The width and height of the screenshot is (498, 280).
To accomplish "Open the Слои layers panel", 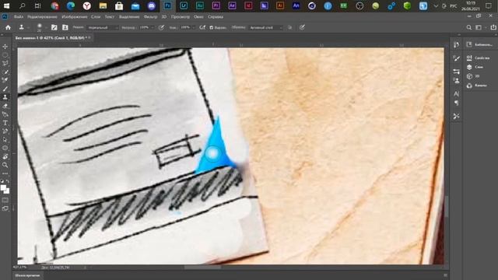I will (x=475, y=67).
